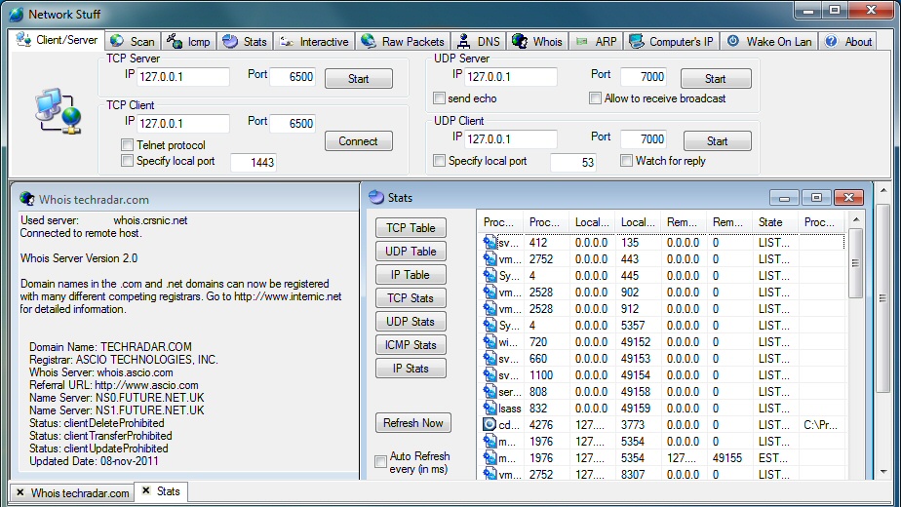Click the UDP Client local port field 53
The image size is (901, 507).
click(573, 163)
